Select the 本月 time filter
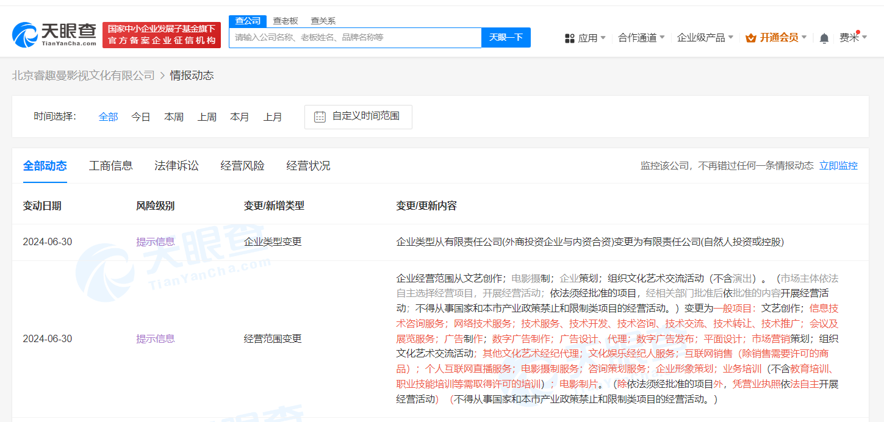 click(240, 116)
